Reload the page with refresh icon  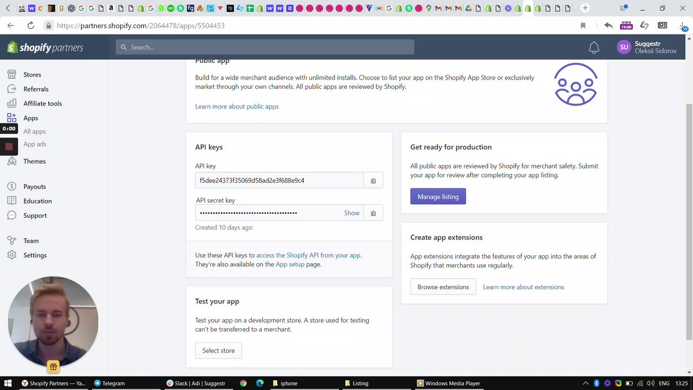pos(31,25)
